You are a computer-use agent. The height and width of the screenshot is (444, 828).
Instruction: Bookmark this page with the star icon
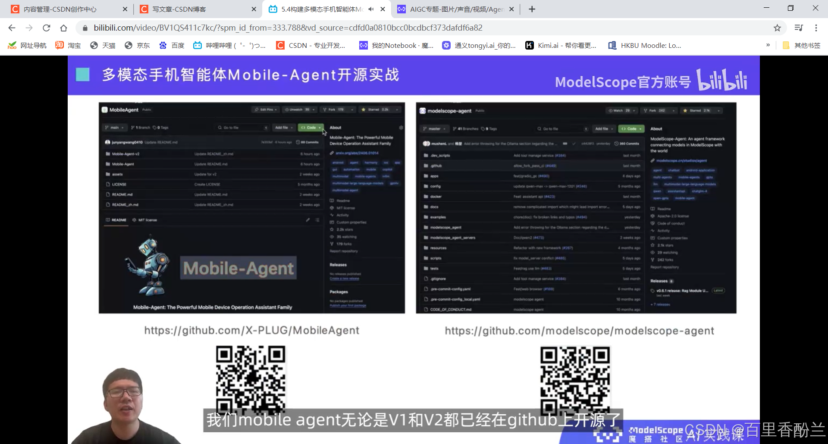777,28
